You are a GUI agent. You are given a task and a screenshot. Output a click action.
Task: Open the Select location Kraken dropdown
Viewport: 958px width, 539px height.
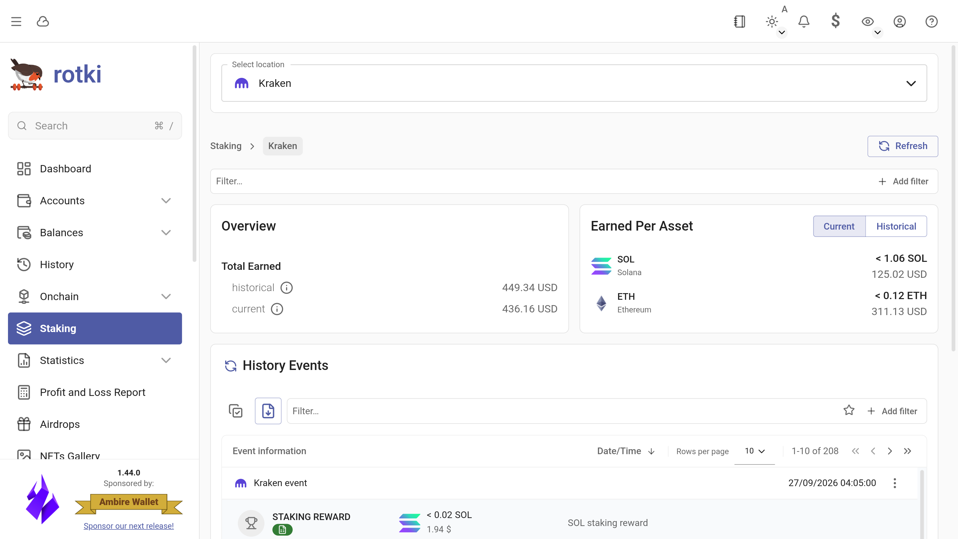point(574,83)
